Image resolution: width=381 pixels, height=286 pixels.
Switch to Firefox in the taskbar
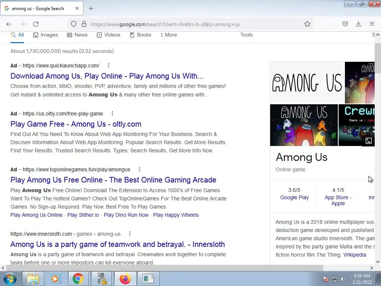point(125,279)
